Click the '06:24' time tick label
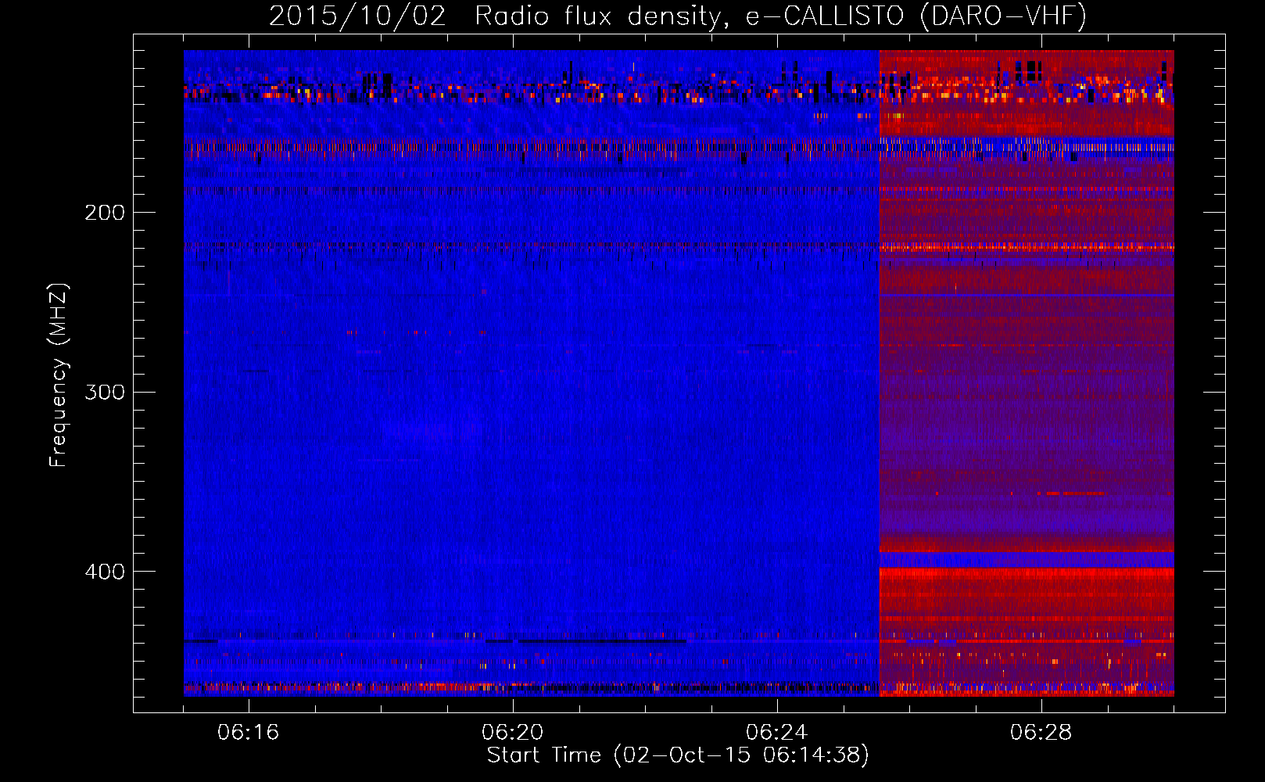 (776, 732)
